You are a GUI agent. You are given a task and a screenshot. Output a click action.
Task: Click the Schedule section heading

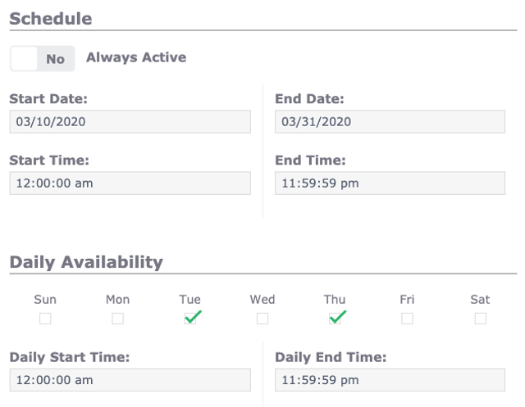(51, 19)
